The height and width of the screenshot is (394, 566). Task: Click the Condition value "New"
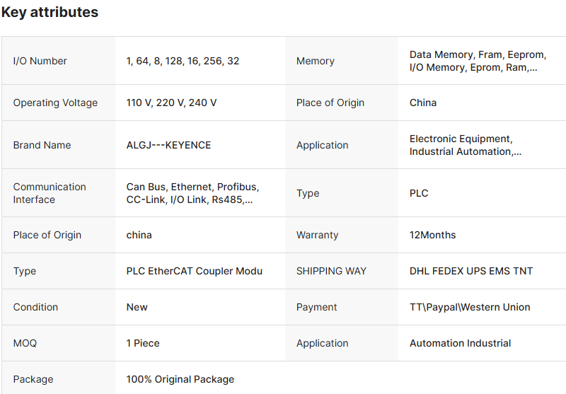(x=137, y=307)
